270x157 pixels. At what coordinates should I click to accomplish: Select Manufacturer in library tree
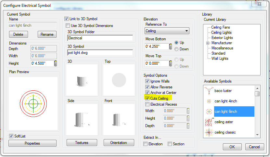click(222, 43)
